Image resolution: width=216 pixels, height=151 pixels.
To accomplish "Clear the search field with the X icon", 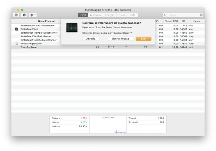I will point(201,15).
